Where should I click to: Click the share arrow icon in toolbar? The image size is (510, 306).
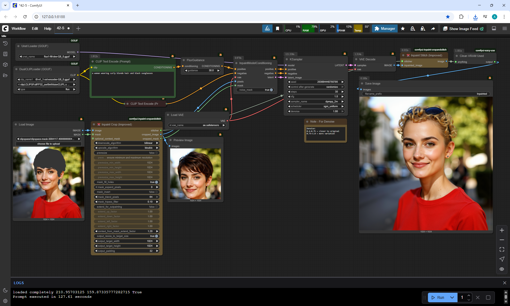tap(433, 29)
